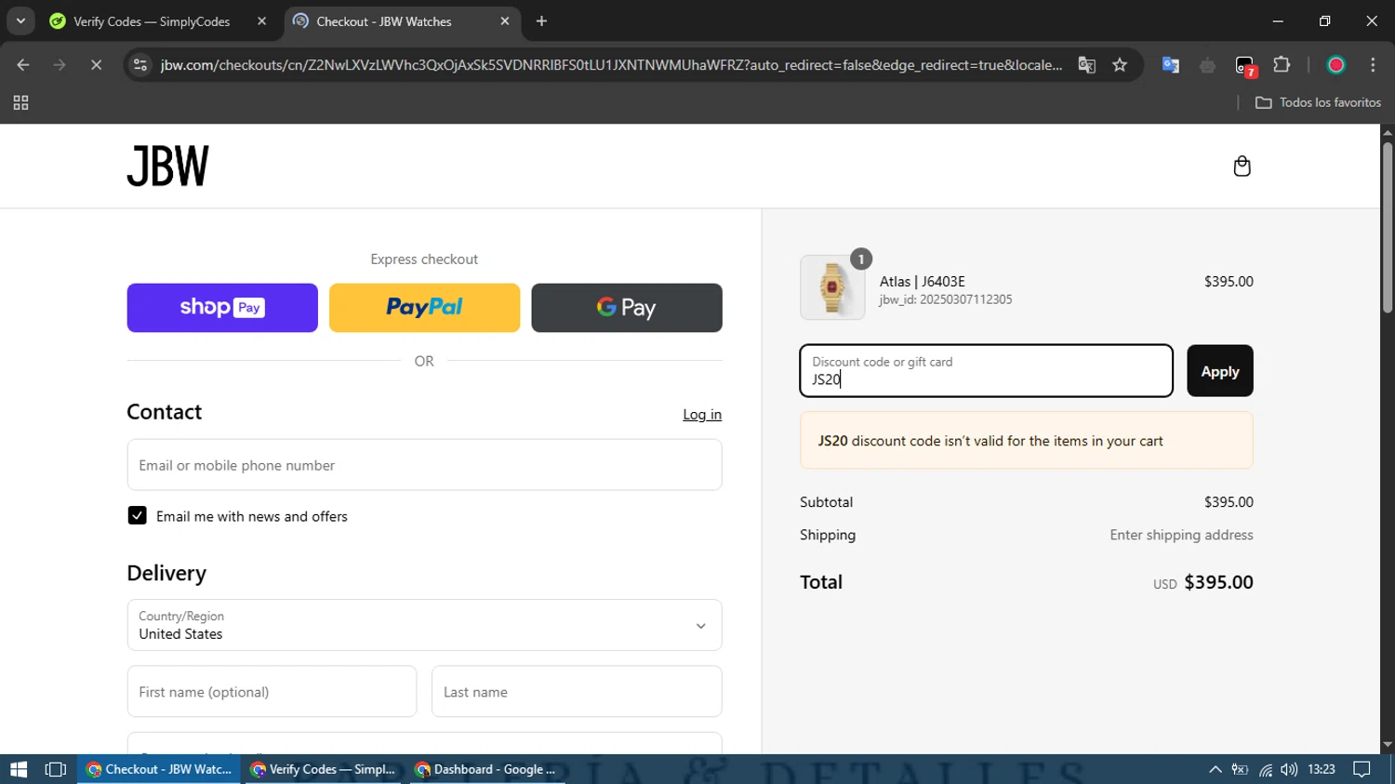Open the extension with red 7 badge
Image resolution: width=1395 pixels, height=784 pixels.
coord(1245,66)
